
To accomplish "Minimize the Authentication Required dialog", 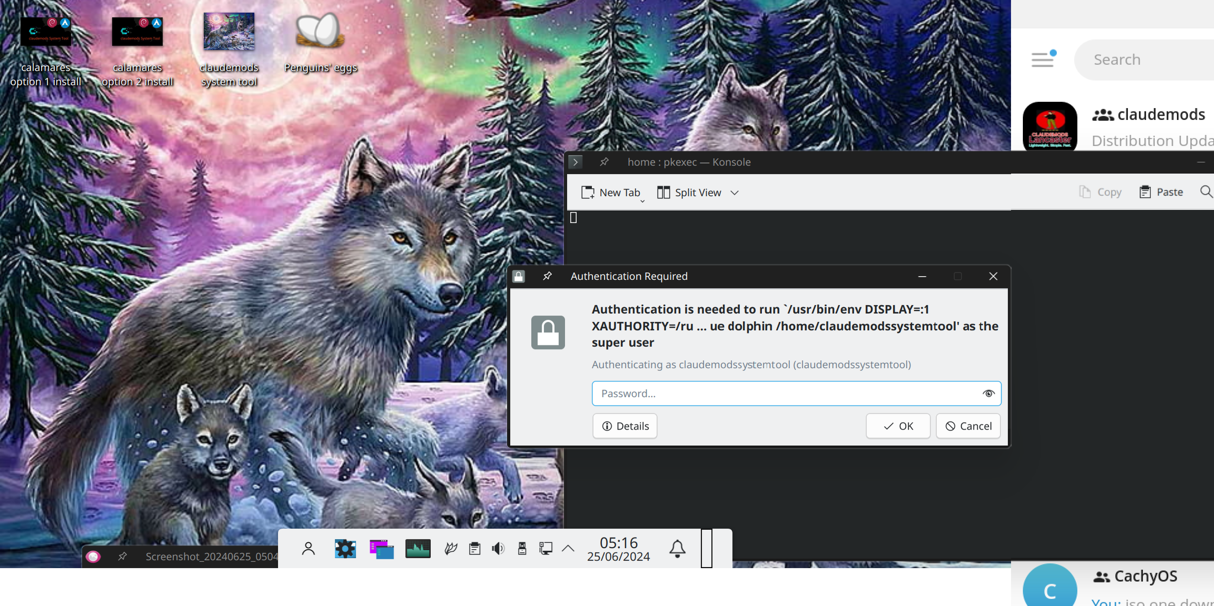I will tap(922, 277).
